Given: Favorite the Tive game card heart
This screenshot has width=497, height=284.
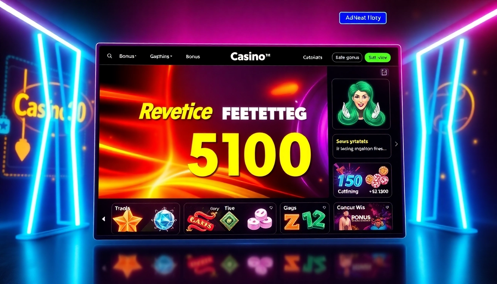Looking at the screenshot, I should 271,208.
